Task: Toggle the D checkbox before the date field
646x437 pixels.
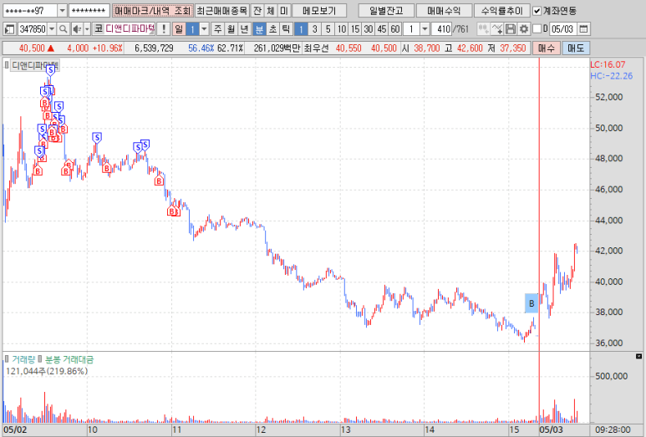Action: 537,29
